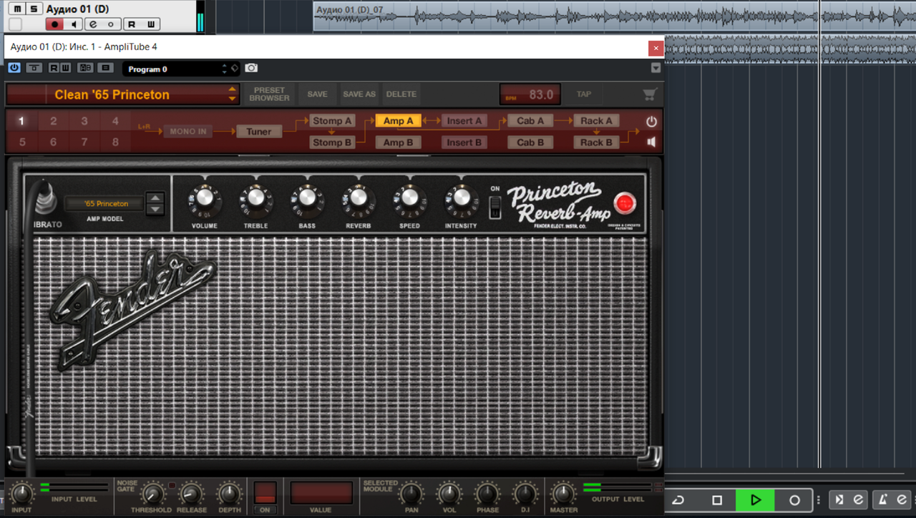The height and width of the screenshot is (518, 916).
Task: Open the Custom Shop cart icon
Action: pos(650,94)
